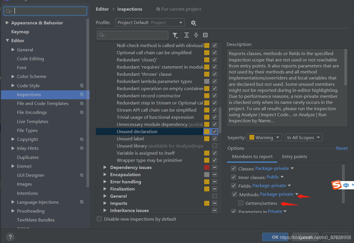This screenshot has height=243, width=354.
Task: Open the filter inspections funnel menu
Action: [x=175, y=35]
